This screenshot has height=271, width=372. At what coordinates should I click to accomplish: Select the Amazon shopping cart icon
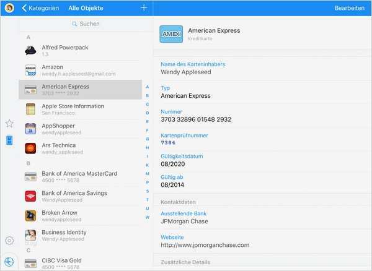pyautogui.click(x=30, y=71)
